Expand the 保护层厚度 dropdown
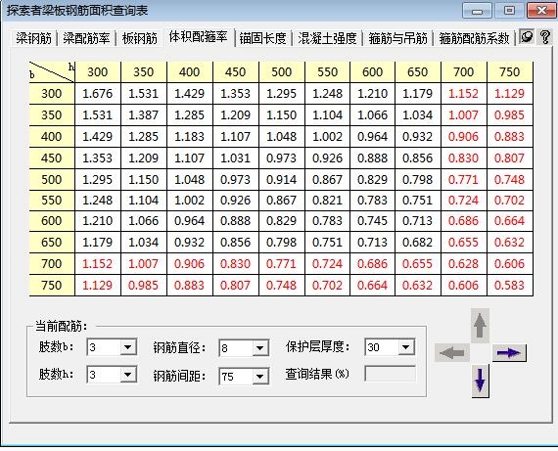Image resolution: width=558 pixels, height=451 pixels. coord(405,347)
